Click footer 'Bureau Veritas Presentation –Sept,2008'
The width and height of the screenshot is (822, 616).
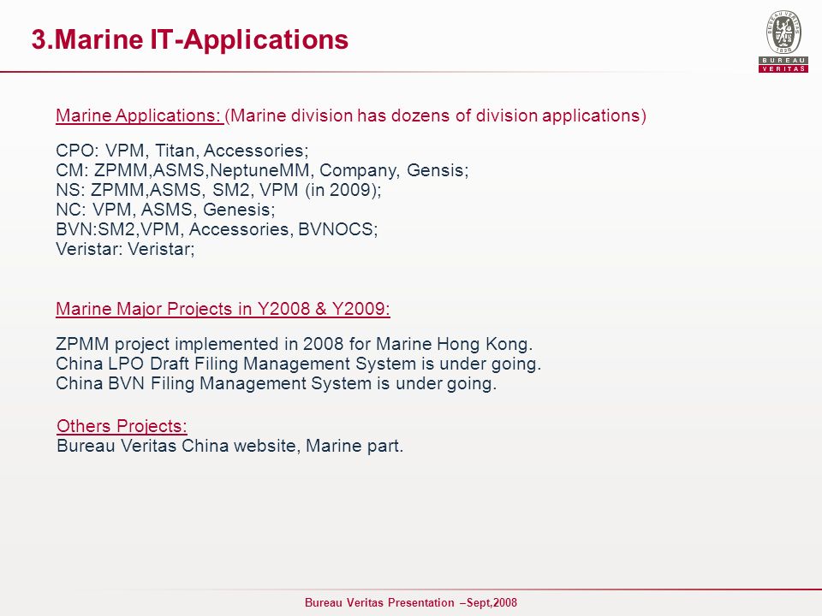coord(411,602)
